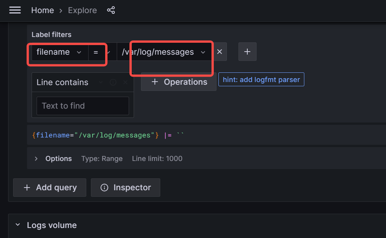Remove the Line contains operation
Screen dimensions: 386x238
(x=125, y=82)
